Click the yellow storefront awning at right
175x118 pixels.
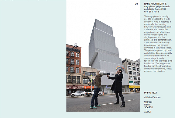tap(135, 87)
